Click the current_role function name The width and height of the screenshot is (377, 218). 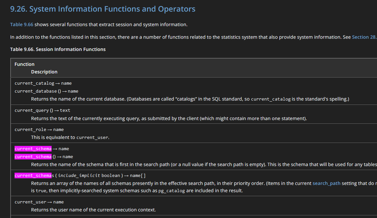(30, 129)
